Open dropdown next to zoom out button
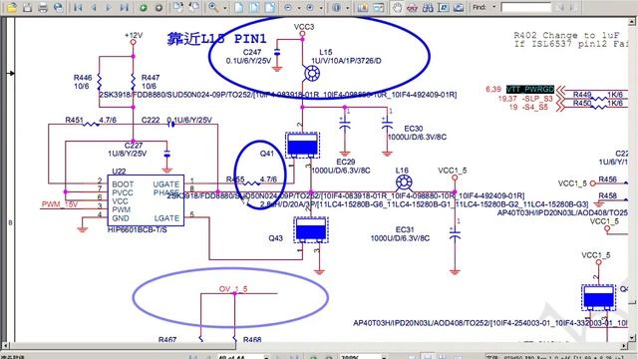This screenshot has width=638, height=359. coord(299,8)
